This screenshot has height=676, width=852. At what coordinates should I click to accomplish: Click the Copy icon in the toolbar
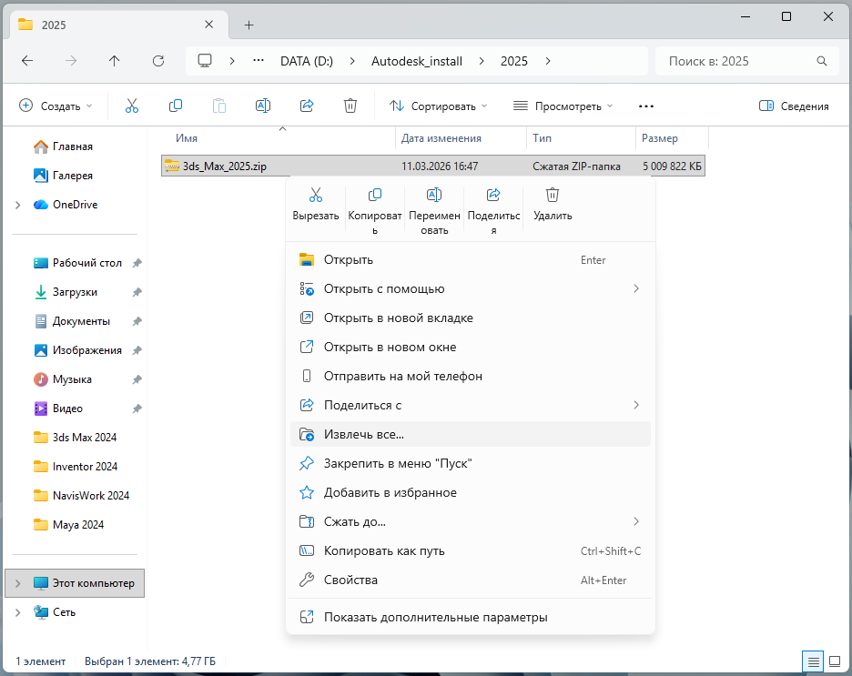pyautogui.click(x=176, y=106)
